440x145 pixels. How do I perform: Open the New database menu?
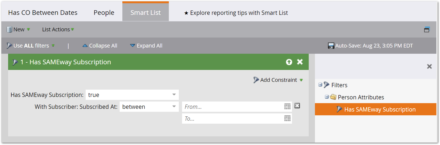[x=18, y=29]
